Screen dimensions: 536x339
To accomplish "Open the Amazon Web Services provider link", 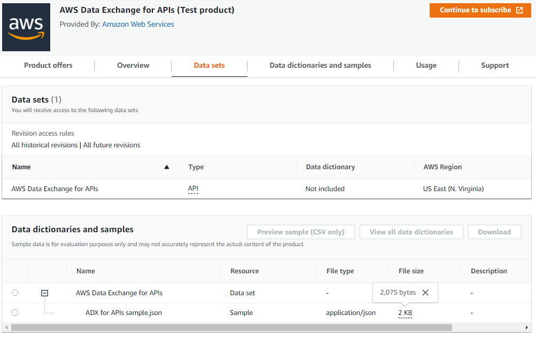I will point(138,24).
